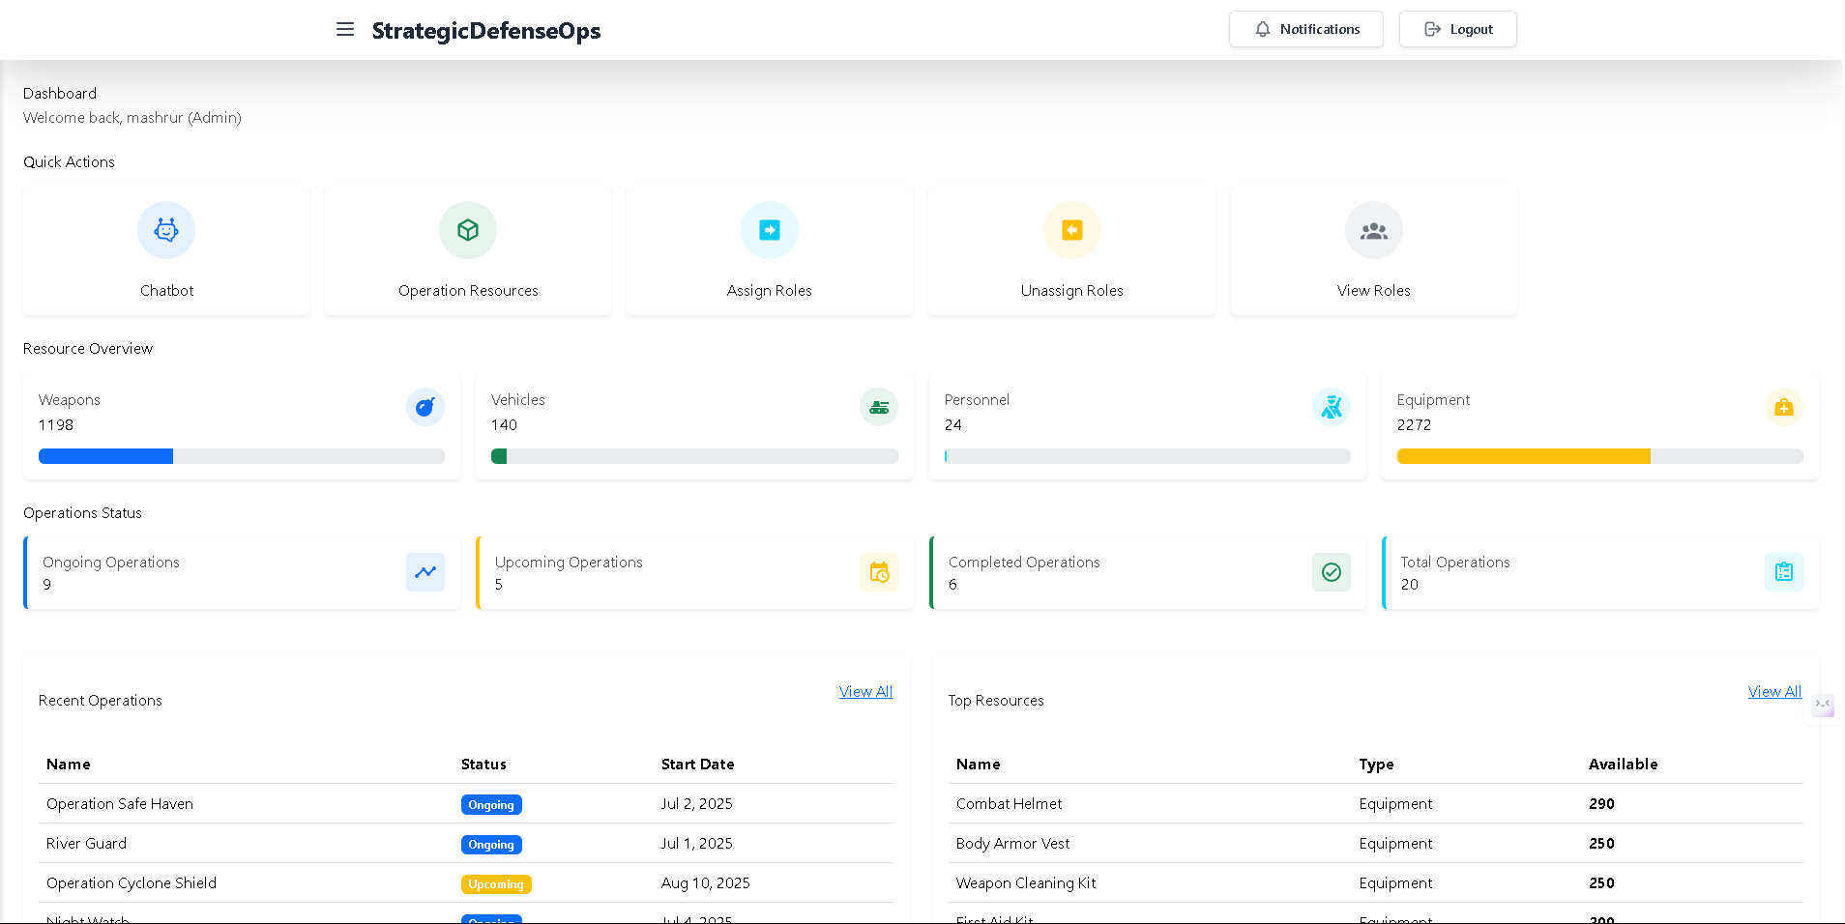Click the Equipment medkit icon

1784,407
